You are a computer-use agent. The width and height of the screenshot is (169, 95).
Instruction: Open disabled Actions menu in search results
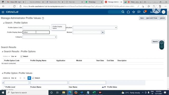pos(6,56)
